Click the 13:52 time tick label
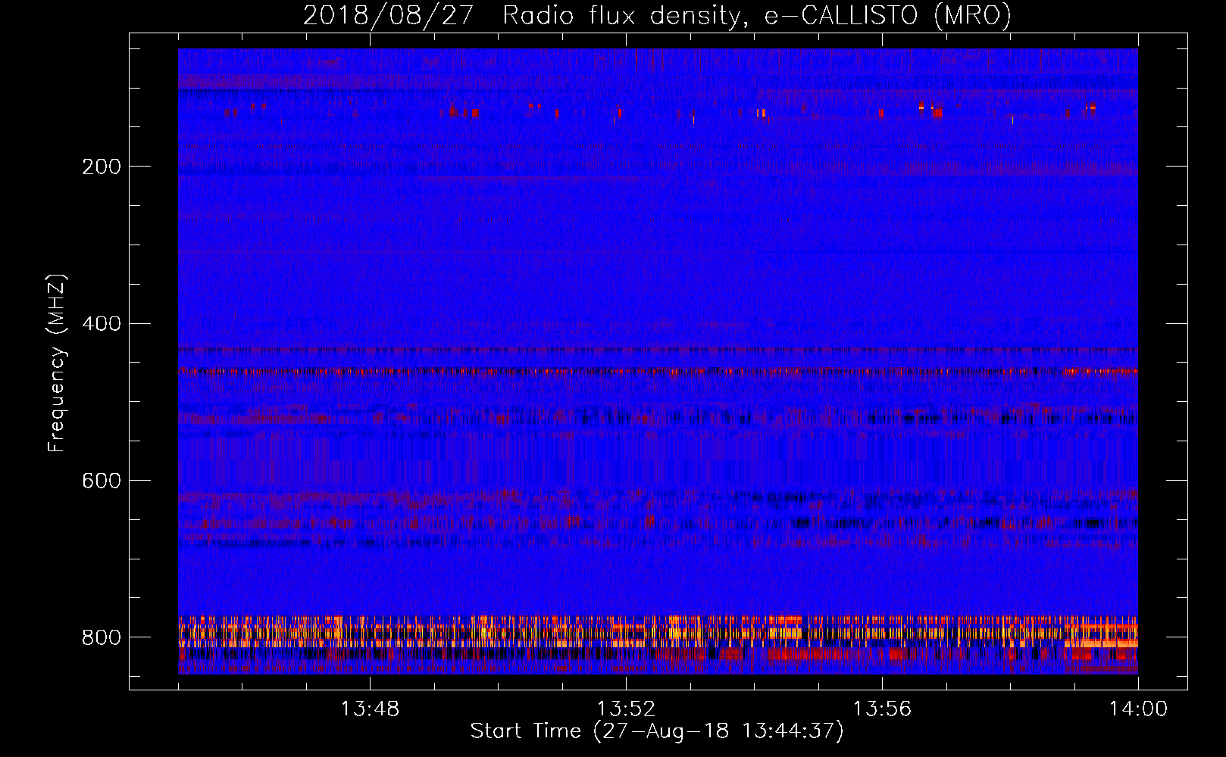Viewport: 1226px width, 757px height. [x=626, y=709]
